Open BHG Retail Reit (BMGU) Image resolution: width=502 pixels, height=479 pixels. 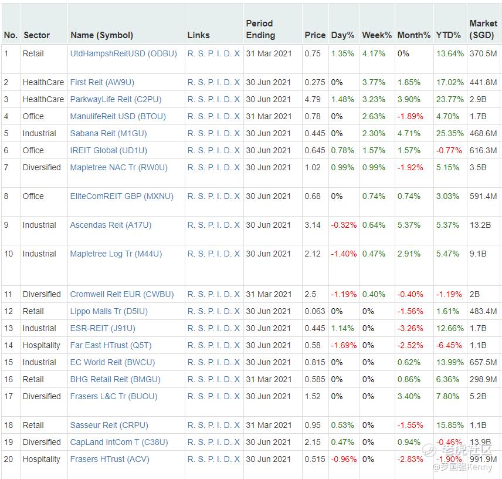coord(116,379)
